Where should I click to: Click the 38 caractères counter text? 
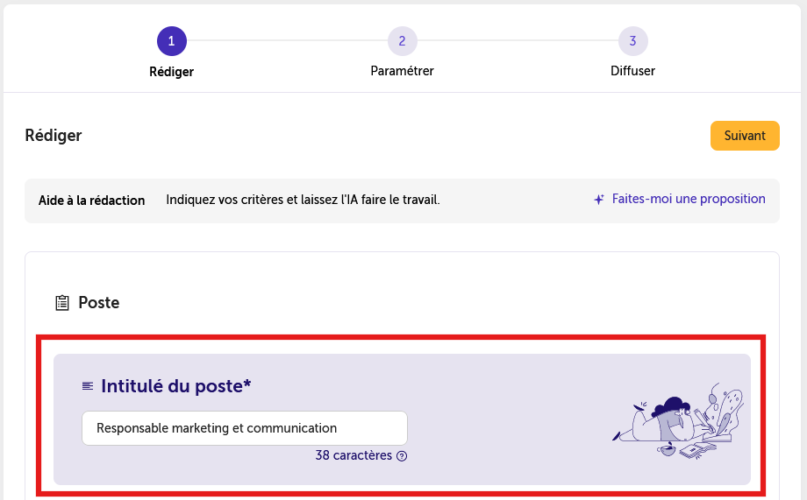click(354, 455)
